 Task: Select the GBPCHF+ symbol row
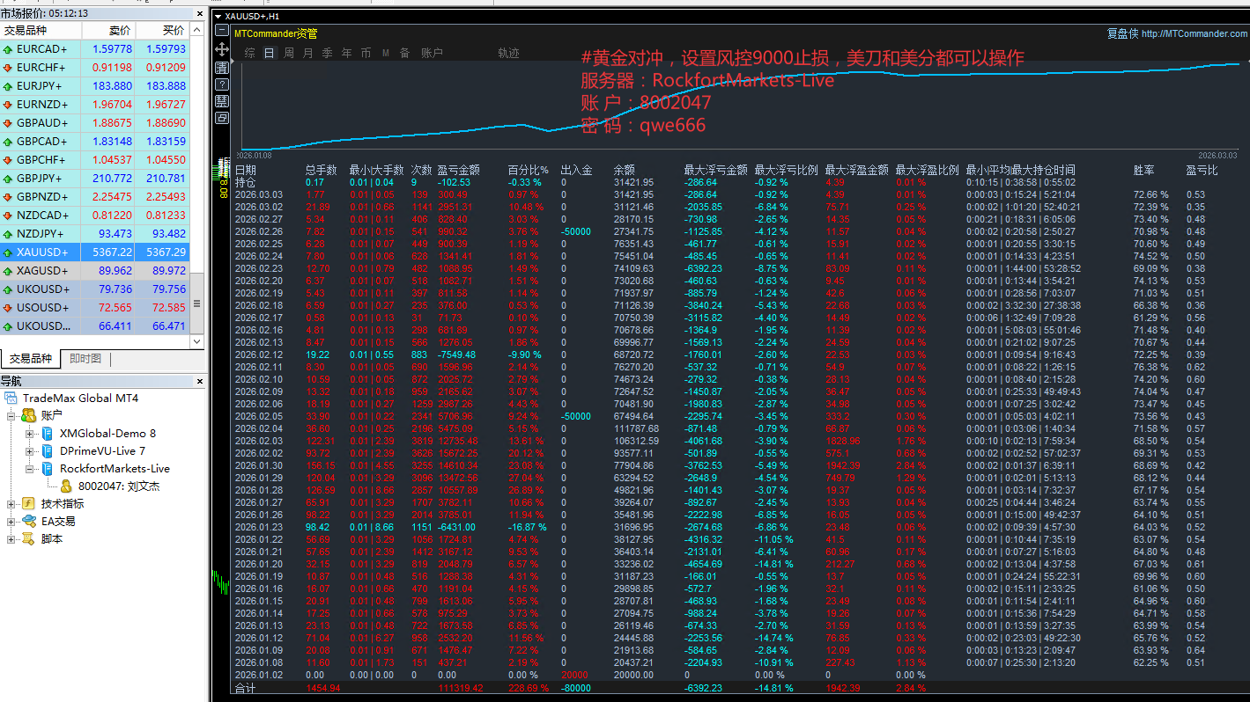click(x=95, y=160)
